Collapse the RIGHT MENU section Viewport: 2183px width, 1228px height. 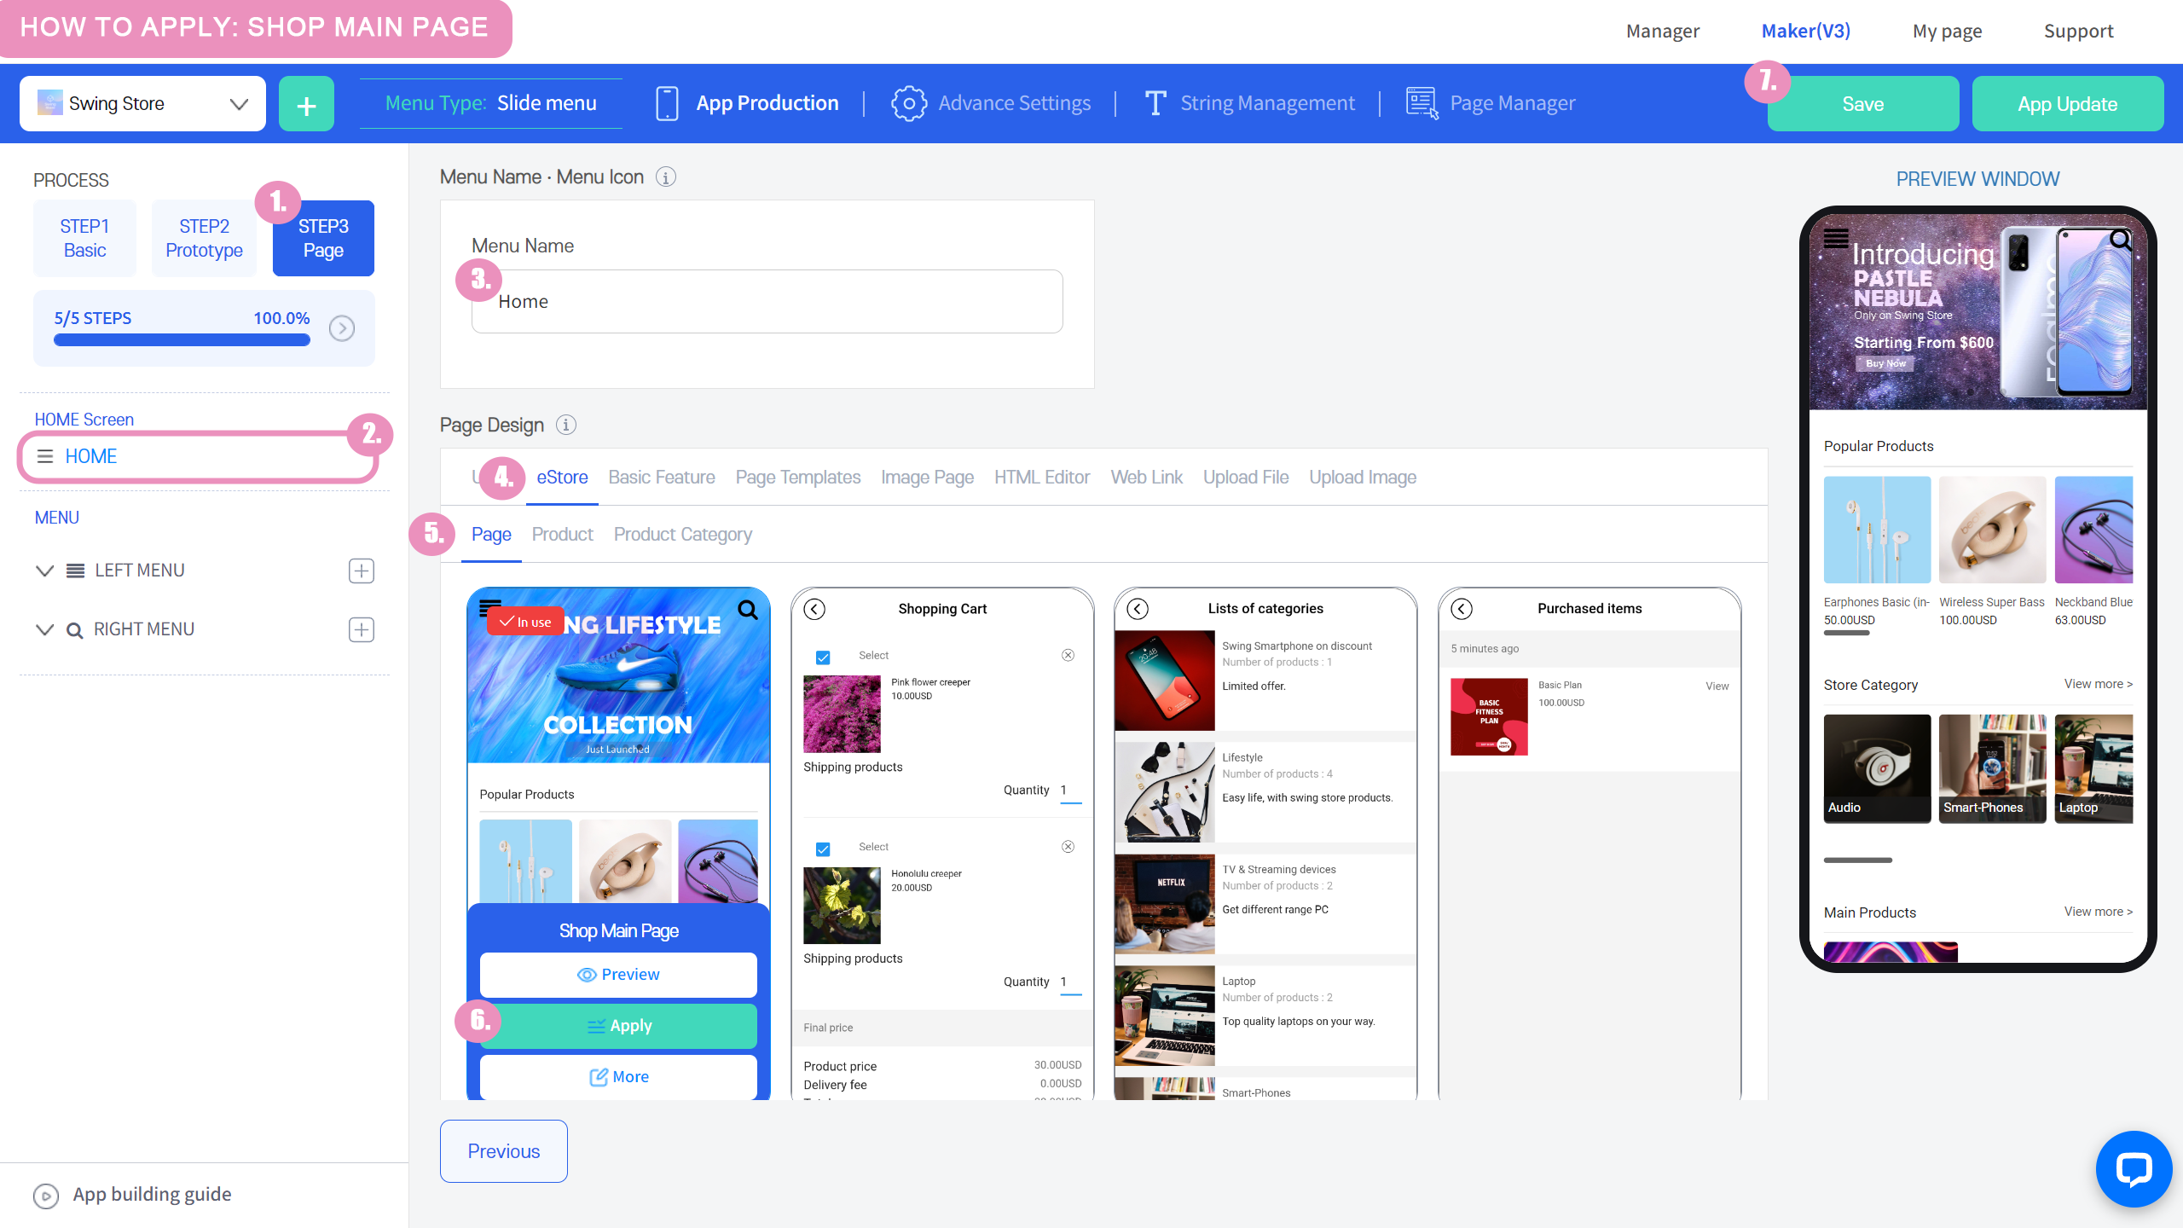[44, 629]
